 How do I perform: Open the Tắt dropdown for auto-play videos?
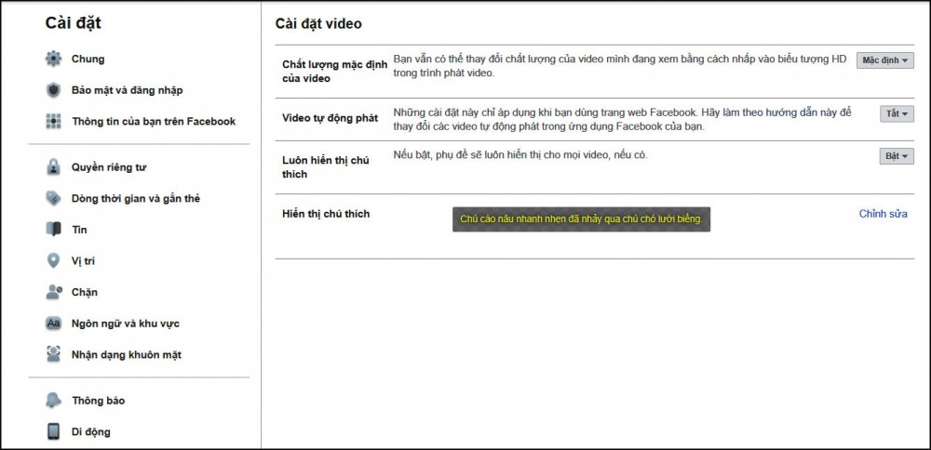tap(897, 113)
